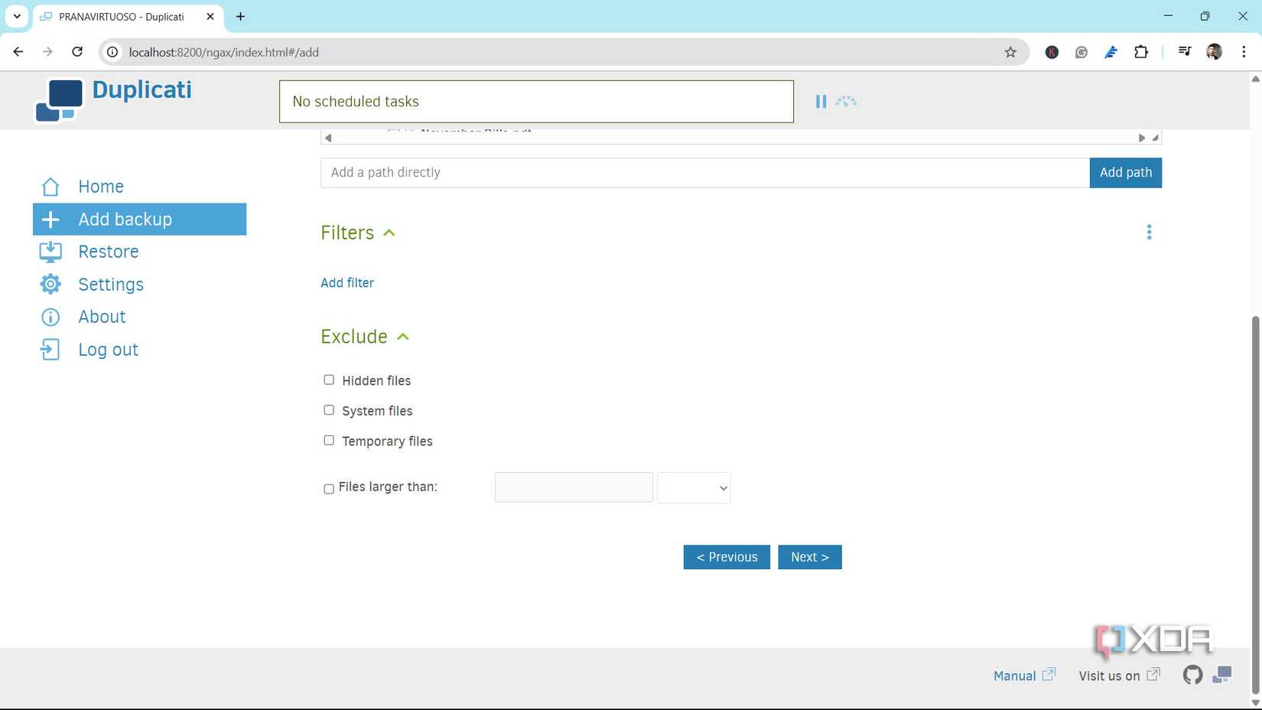Enable the Hidden files exclusion
Viewport: 1262px width, 710px height.
tap(328, 379)
